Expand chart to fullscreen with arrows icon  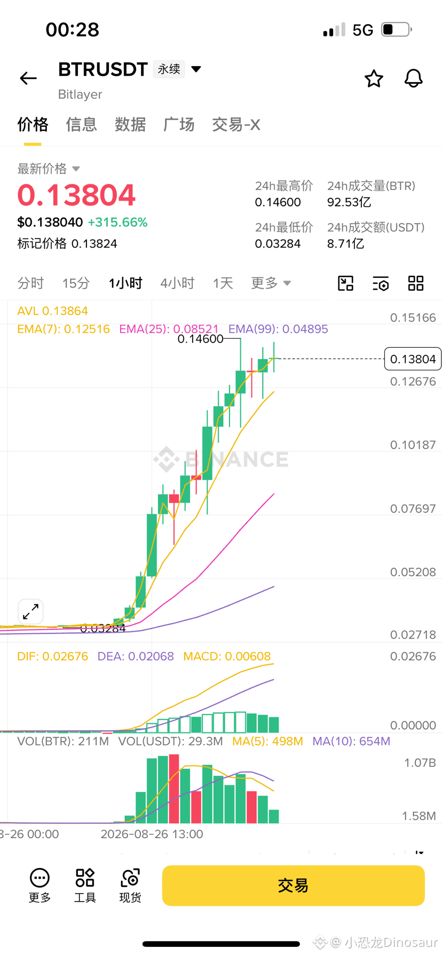30,611
